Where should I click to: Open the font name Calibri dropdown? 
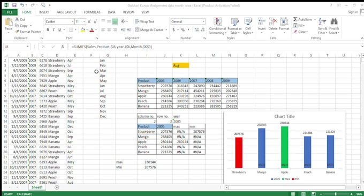click(72, 21)
